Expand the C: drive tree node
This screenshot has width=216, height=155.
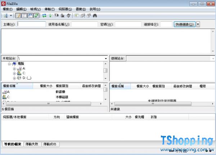pyautogui.click(x=14, y=73)
